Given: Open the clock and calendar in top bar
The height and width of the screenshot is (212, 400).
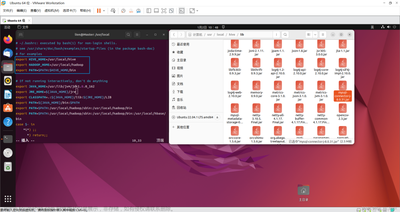Looking at the screenshot, I should click(x=208, y=27).
